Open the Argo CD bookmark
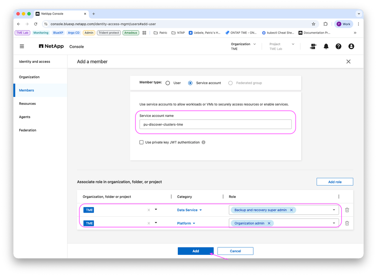The width and height of the screenshot is (377, 276). tap(74, 33)
